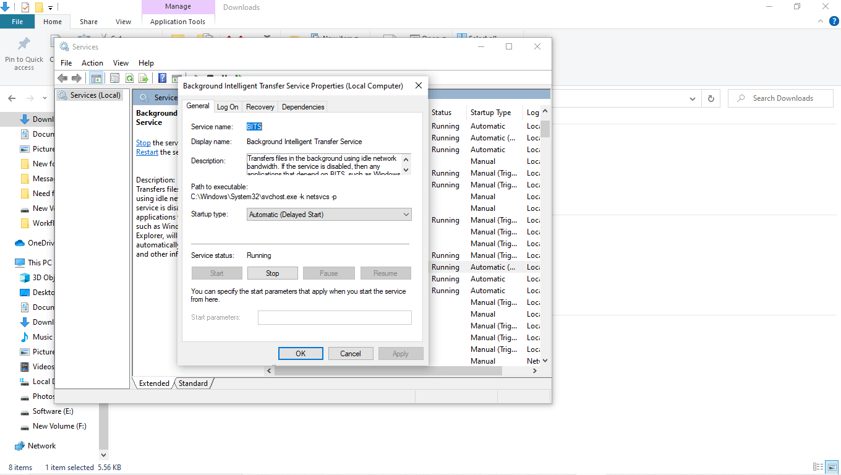
Task: Open the Share ribbon tab in Explorer
Action: tap(88, 22)
